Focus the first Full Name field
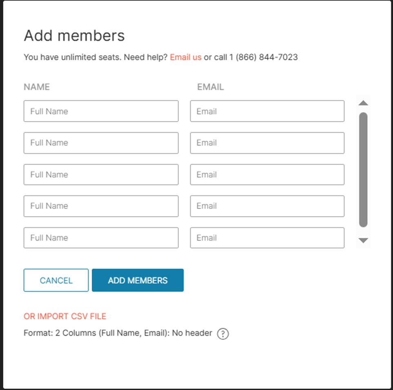 (x=101, y=111)
